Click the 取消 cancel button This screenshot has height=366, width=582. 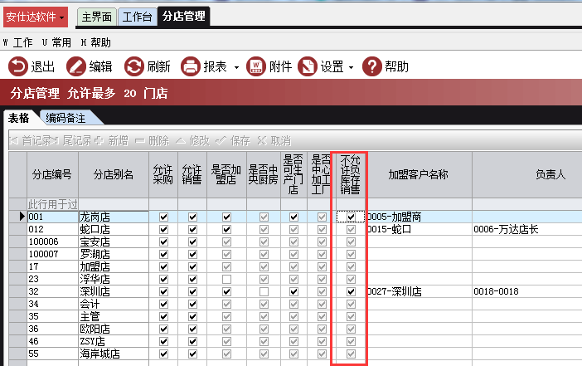(274, 141)
